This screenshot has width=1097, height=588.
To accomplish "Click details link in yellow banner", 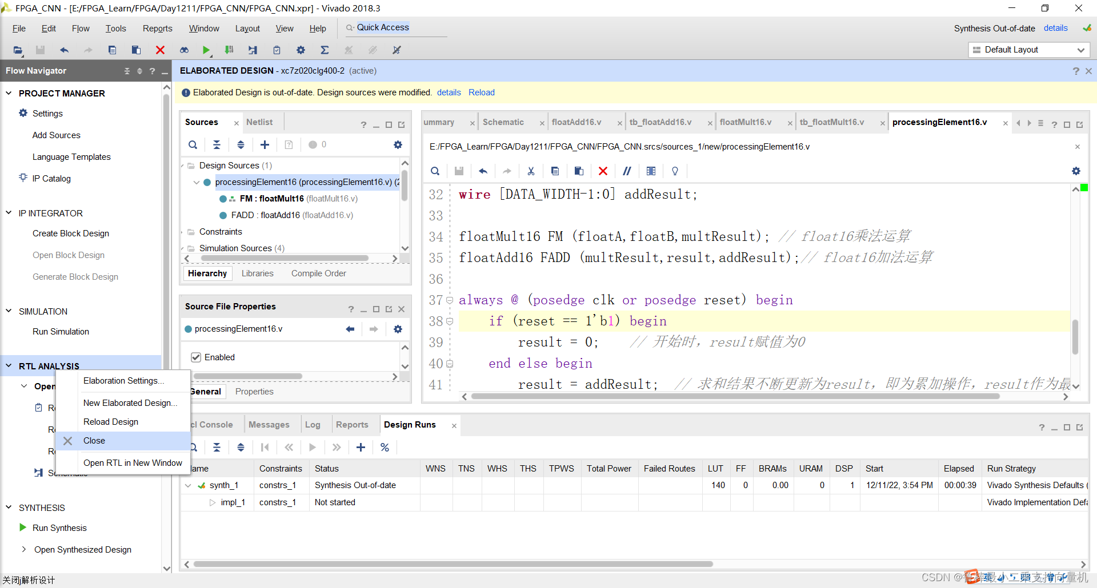I will (449, 92).
